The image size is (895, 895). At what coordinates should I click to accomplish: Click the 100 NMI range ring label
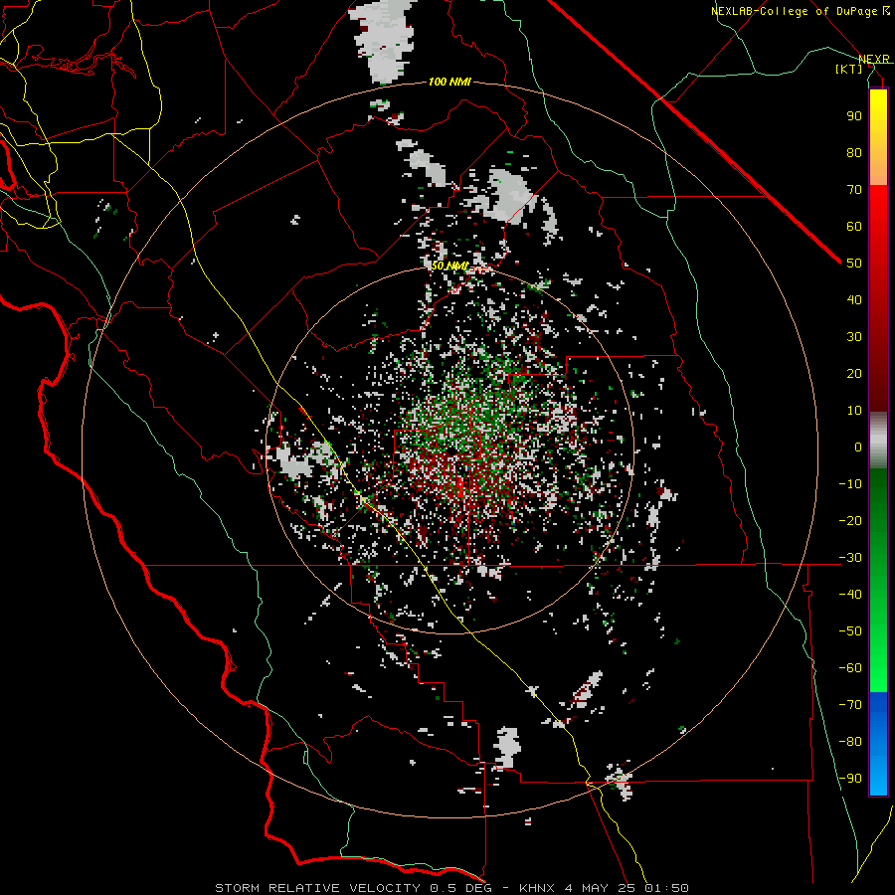coord(449,83)
